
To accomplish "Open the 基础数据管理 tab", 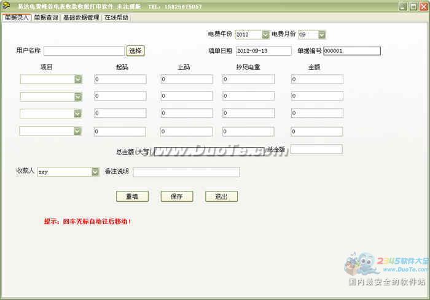I will [80, 18].
